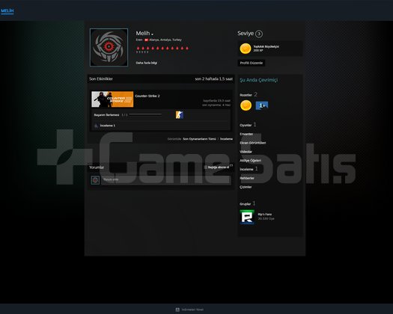The width and height of the screenshot is (393, 314).
Task: Click the '200 XP' text
Action: (x=258, y=50)
